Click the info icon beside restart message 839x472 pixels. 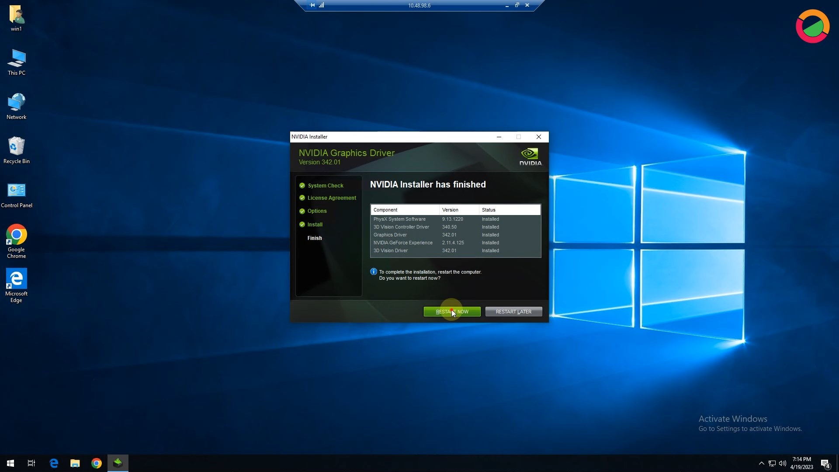374,272
